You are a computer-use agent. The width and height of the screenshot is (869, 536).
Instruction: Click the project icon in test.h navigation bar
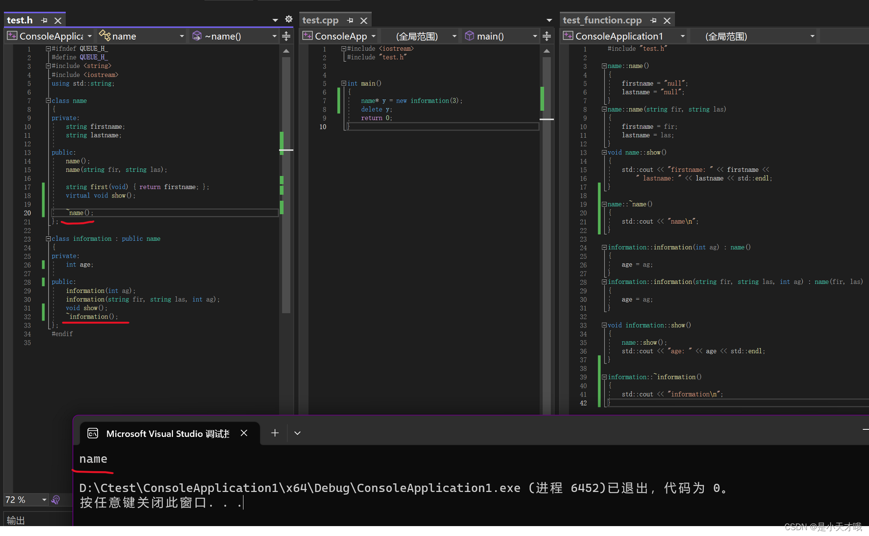click(12, 36)
